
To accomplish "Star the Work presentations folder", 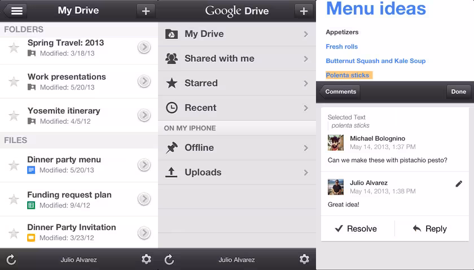I will pyautogui.click(x=14, y=82).
